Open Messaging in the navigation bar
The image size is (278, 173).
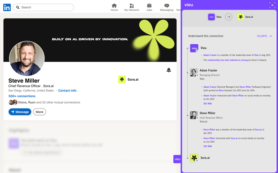[x=167, y=7]
